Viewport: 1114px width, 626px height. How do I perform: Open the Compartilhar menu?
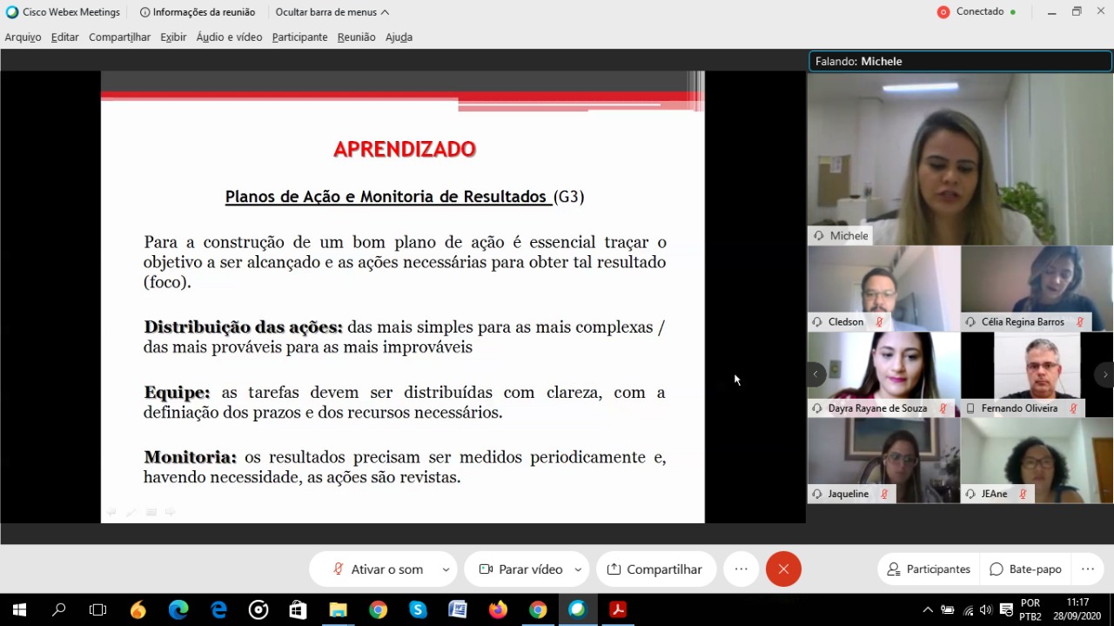pyautogui.click(x=119, y=37)
